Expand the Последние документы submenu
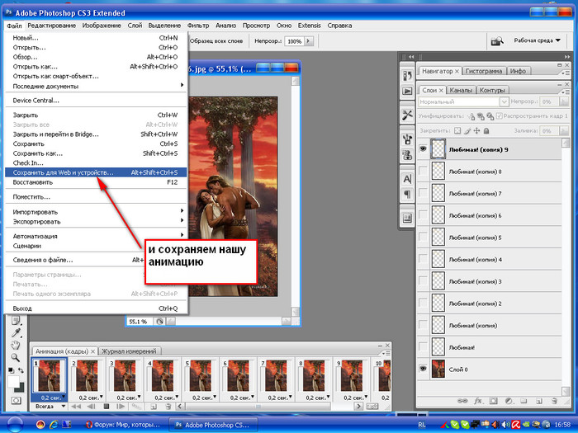This screenshot has height=433, width=578. click(x=97, y=86)
